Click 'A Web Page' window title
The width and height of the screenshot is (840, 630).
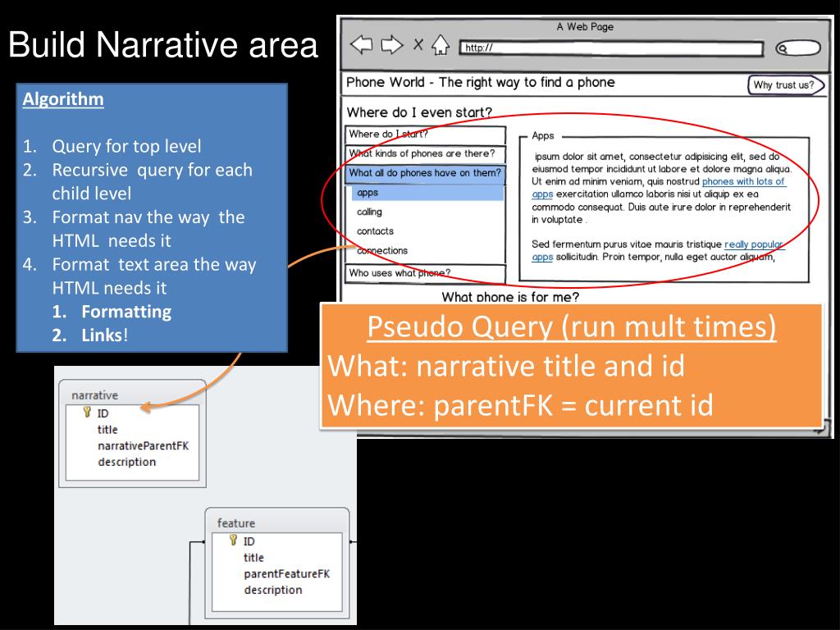pos(585,26)
